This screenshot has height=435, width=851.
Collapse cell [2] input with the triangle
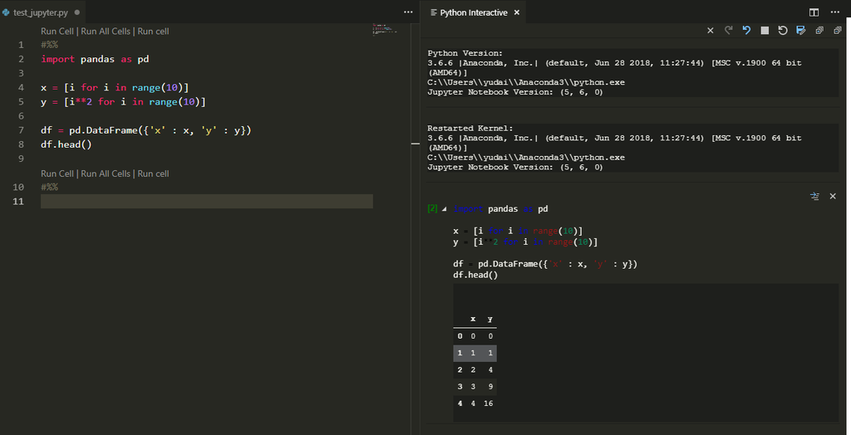pyautogui.click(x=445, y=209)
